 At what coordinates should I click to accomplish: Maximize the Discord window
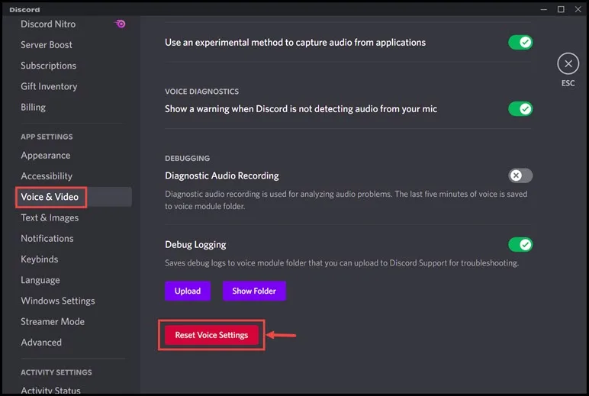pos(561,9)
